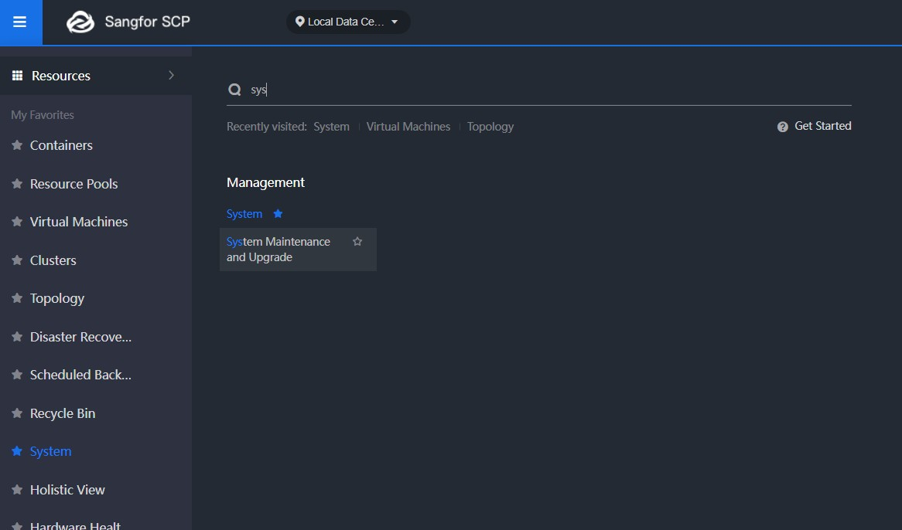
Task: Click the search magnifier icon
Action: click(x=234, y=89)
